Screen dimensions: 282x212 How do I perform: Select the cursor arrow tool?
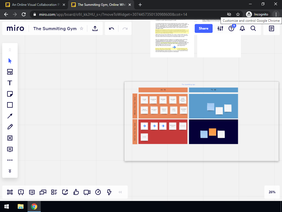click(10, 61)
